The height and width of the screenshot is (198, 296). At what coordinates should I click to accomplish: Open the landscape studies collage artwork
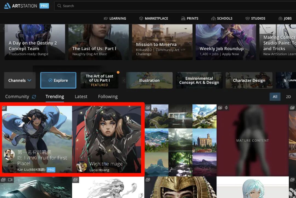(x=181, y=140)
